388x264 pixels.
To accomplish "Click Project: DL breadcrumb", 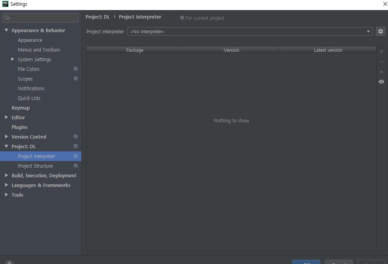I will click(x=98, y=17).
